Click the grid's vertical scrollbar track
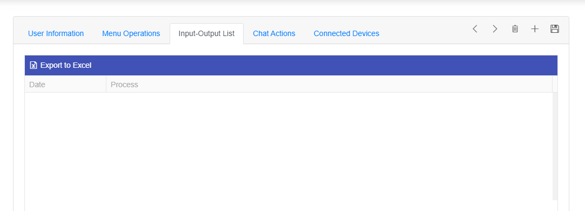 [x=555, y=146]
